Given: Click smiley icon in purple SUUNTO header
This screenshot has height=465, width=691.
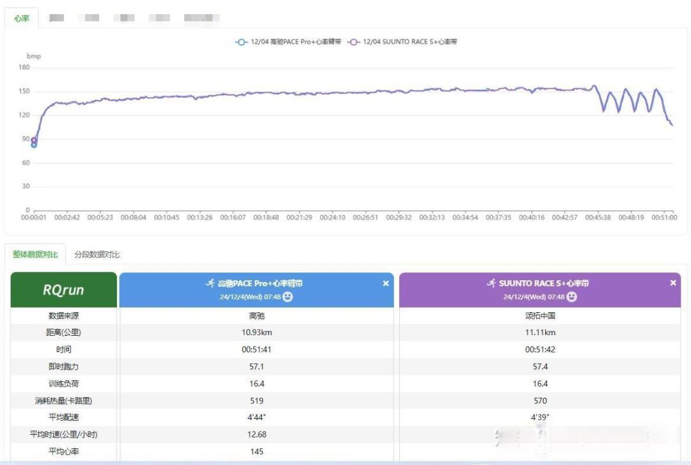Looking at the screenshot, I should [x=571, y=297].
